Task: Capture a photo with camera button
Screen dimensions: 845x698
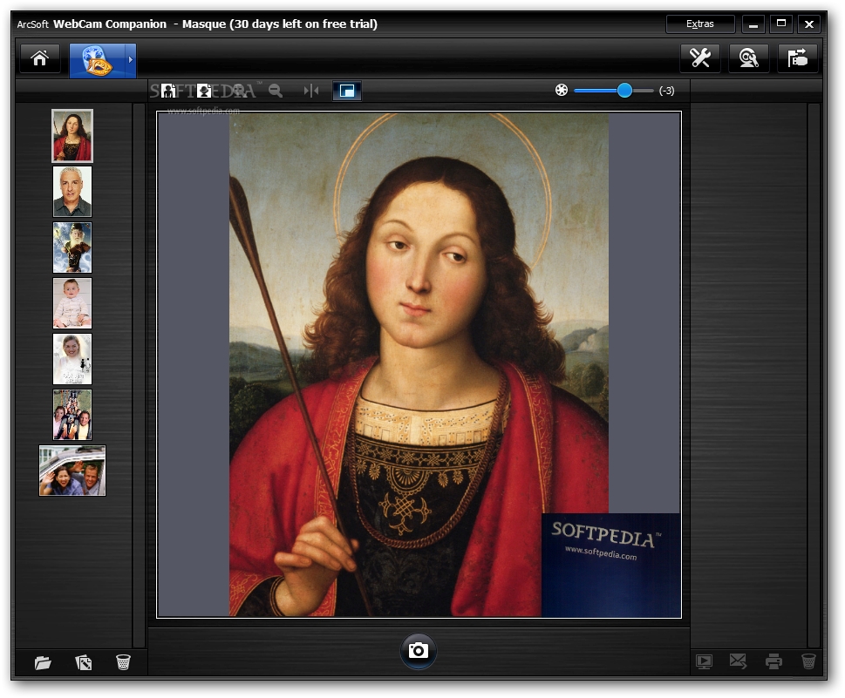Action: (x=419, y=651)
